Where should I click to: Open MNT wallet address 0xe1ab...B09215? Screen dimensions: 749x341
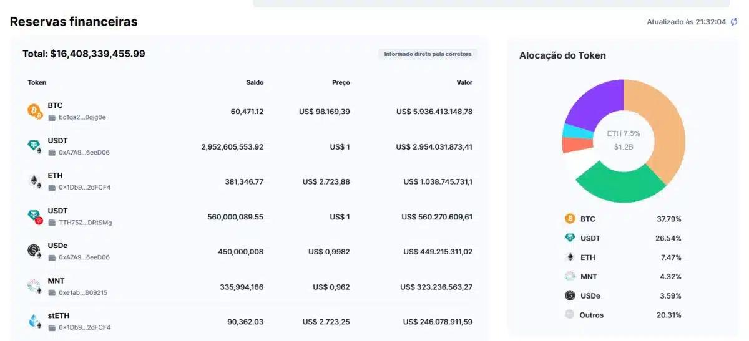pyautogui.click(x=83, y=292)
